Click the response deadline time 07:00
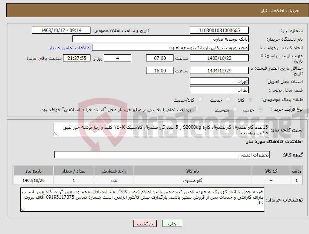This screenshot has height=234, width=309. click(x=160, y=58)
